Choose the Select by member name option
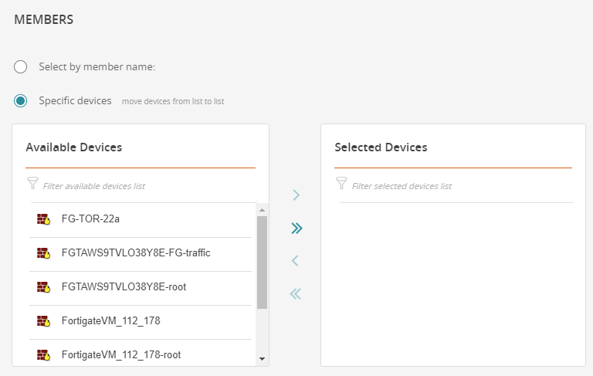Screen dimensions: 593x376 coord(21,67)
